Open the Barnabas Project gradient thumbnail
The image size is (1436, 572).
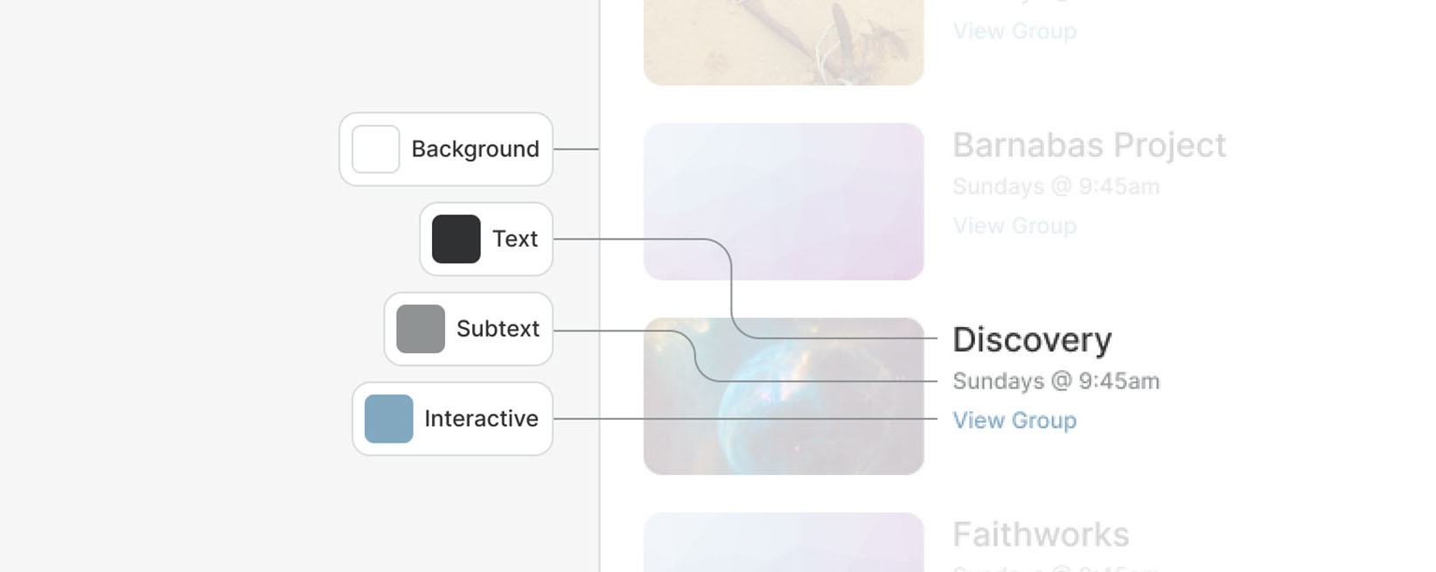(784, 201)
